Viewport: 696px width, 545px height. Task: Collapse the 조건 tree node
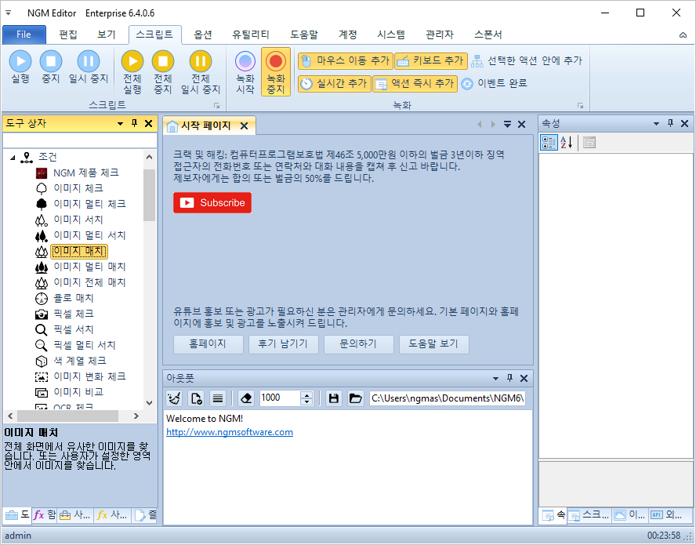click(13, 158)
